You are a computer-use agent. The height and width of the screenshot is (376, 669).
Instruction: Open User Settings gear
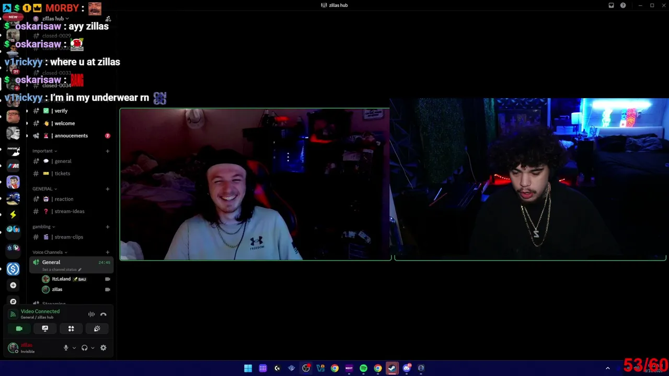pyautogui.click(x=103, y=348)
